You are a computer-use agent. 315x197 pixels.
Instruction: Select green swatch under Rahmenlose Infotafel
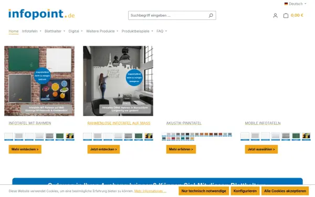(139, 137)
